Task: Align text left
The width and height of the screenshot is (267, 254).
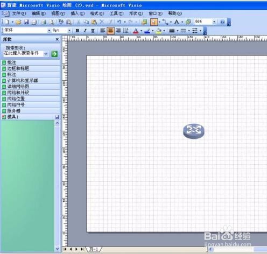Action: [x=102, y=31]
